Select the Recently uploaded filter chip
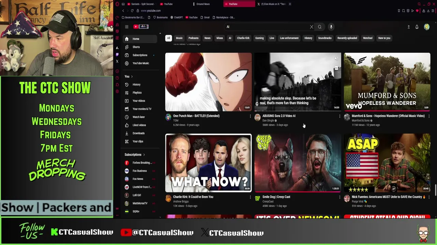The width and height of the screenshot is (437, 245). point(347,38)
